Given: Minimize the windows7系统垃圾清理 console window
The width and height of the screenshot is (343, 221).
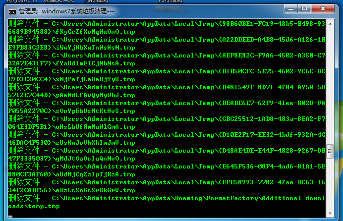Looking at the screenshot, I should point(291,9).
